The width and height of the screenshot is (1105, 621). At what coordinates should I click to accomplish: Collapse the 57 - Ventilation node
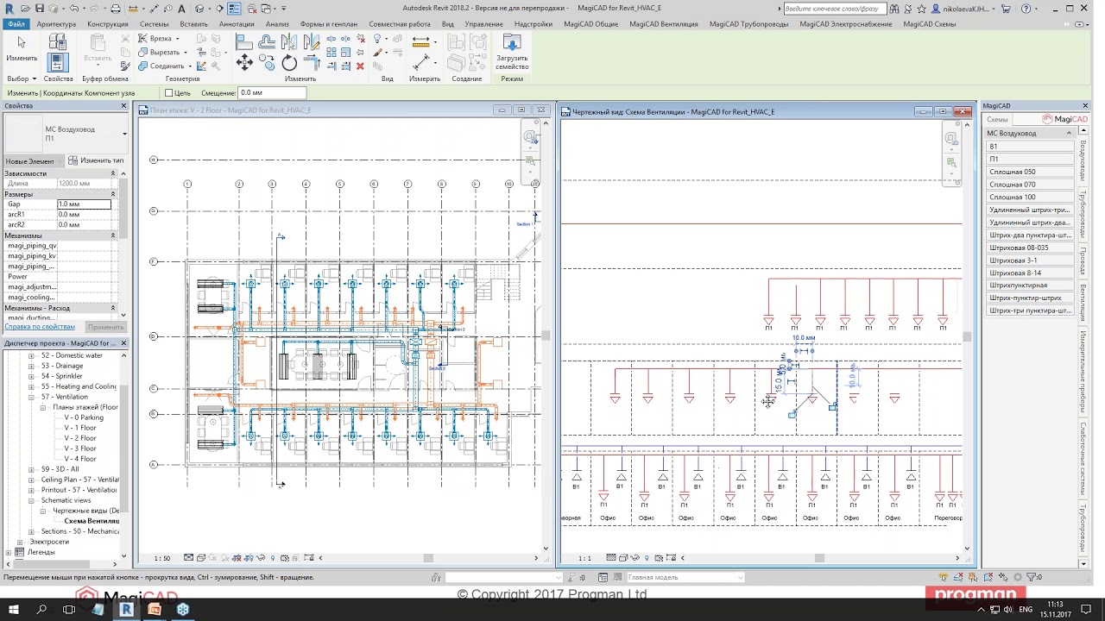(x=32, y=397)
